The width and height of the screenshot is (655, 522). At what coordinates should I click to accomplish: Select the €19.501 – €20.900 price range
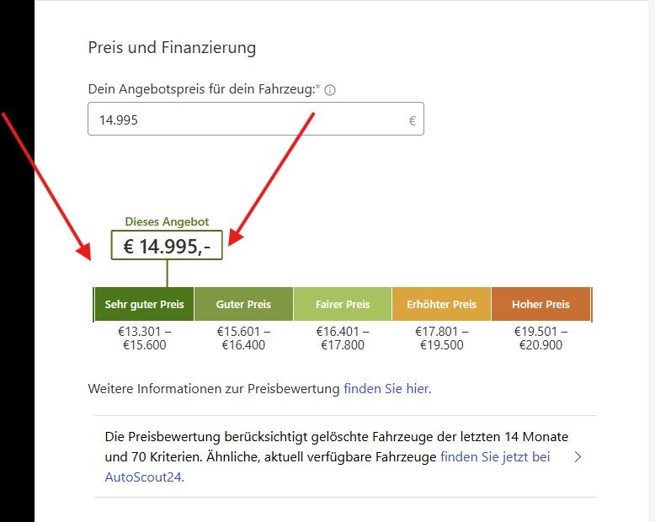click(541, 338)
